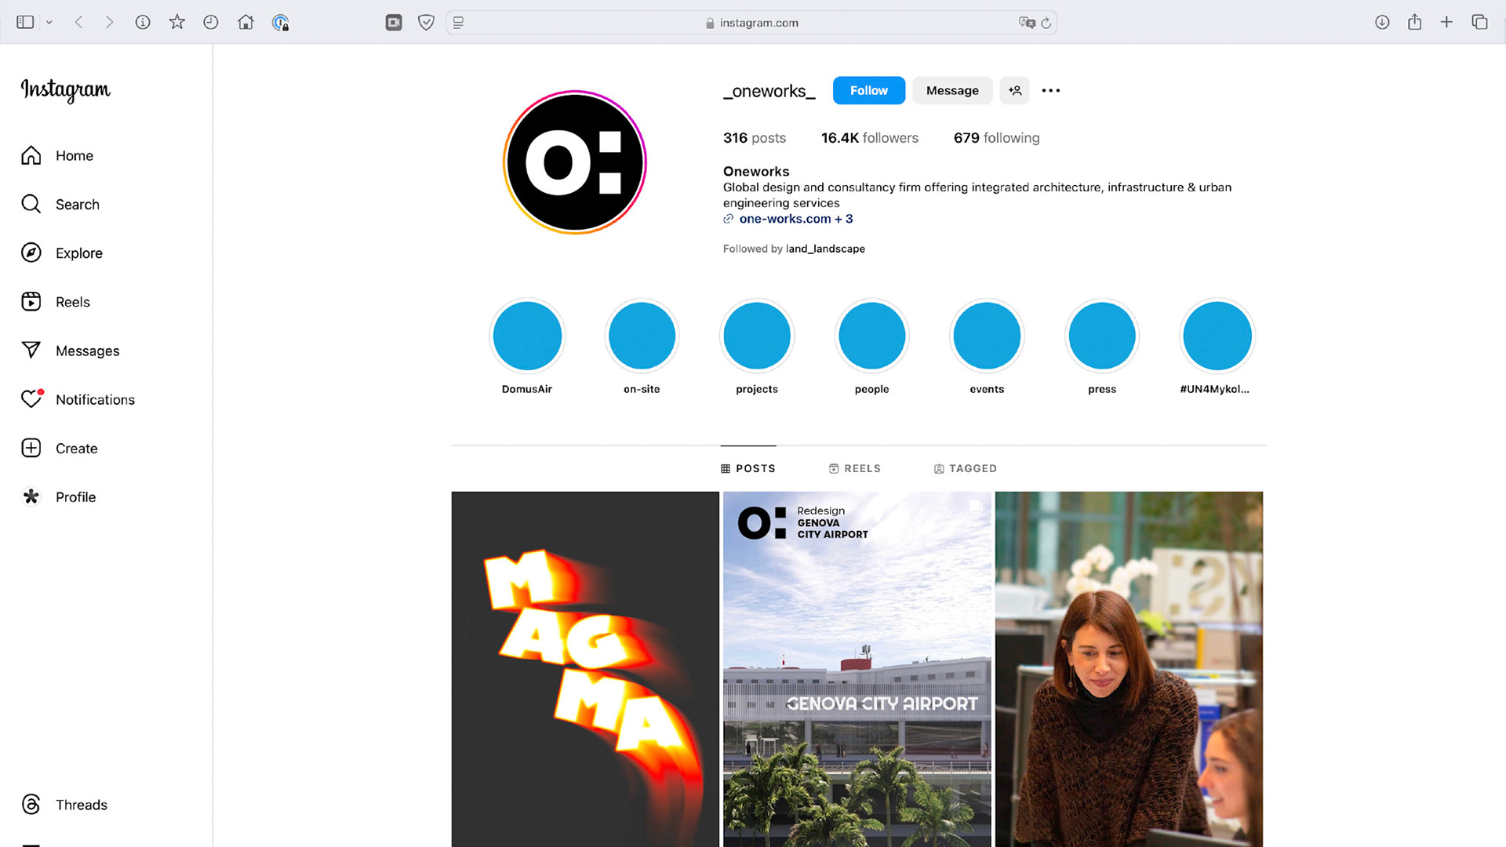Viewport: 1506px width, 847px height.
Task: Click the Create plus icon
Action: [31, 448]
